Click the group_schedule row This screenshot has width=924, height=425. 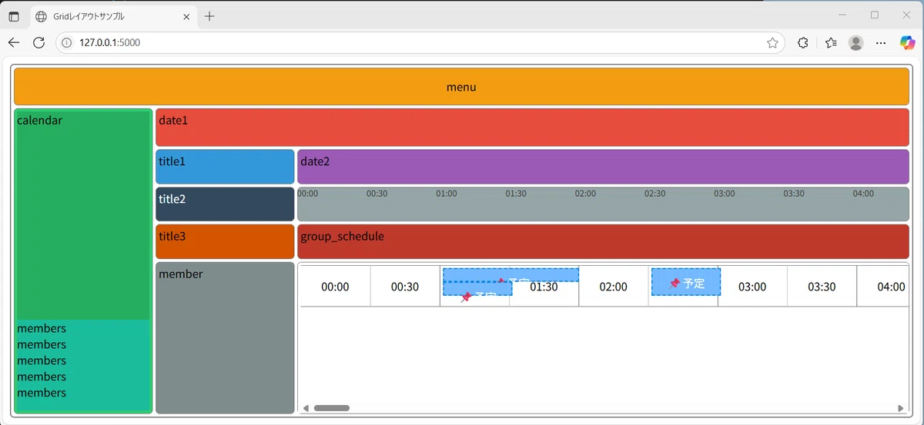[x=603, y=241]
